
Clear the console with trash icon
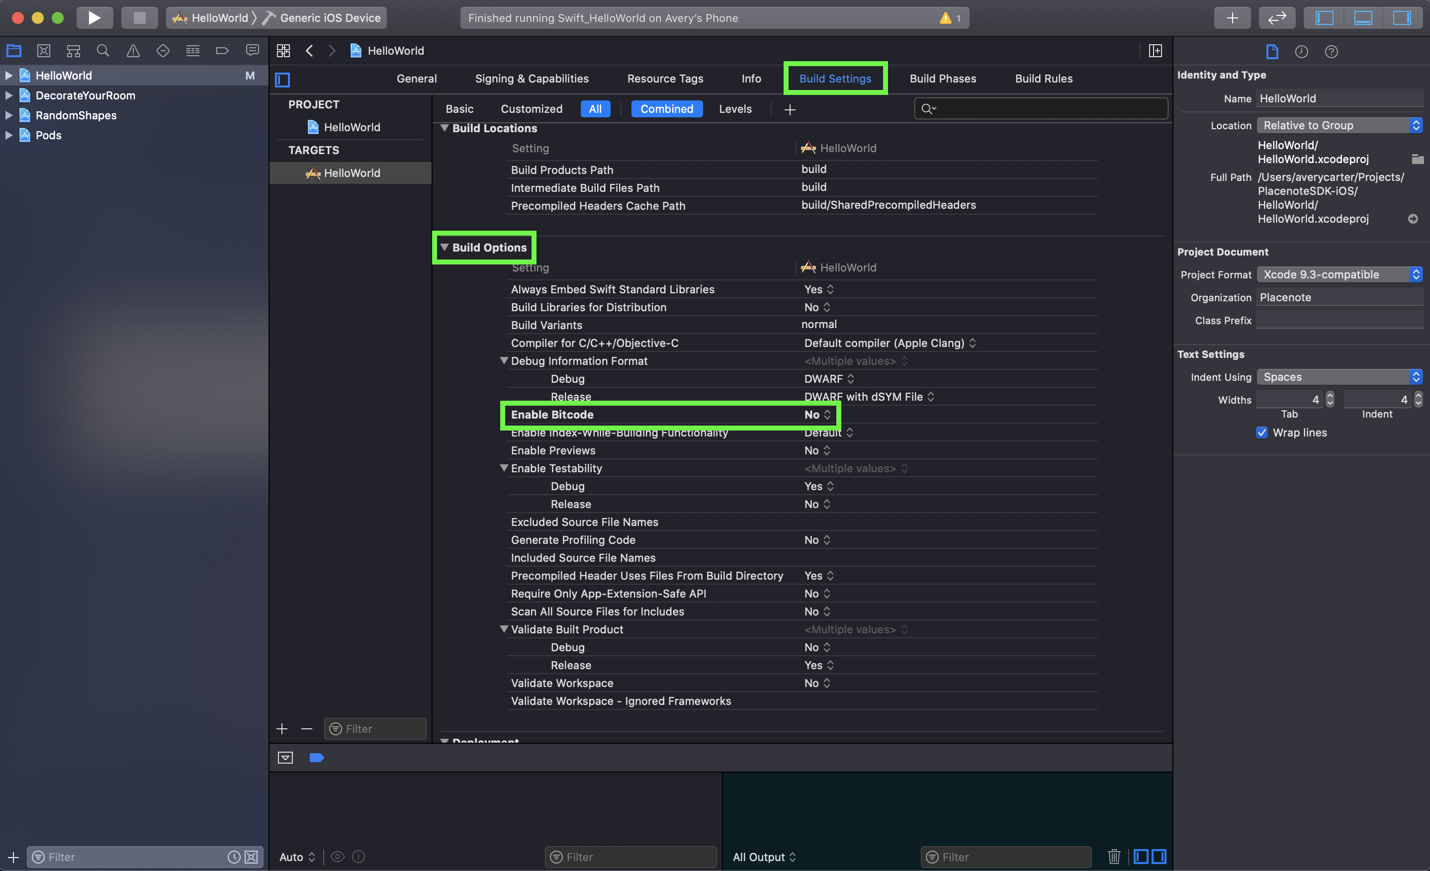pyautogui.click(x=1114, y=857)
